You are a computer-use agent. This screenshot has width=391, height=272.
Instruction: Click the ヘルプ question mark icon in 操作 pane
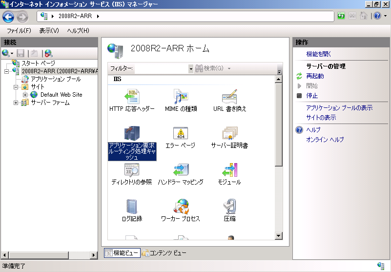pyautogui.click(x=299, y=130)
